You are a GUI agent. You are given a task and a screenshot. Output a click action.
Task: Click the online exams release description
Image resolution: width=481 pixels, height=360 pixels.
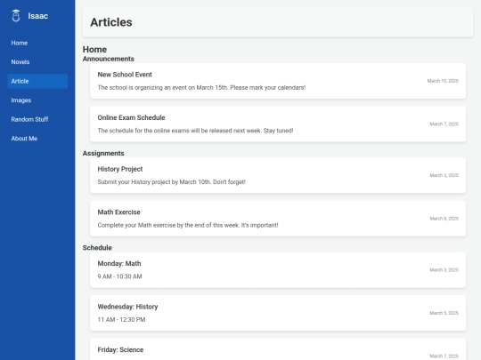pyautogui.click(x=195, y=131)
